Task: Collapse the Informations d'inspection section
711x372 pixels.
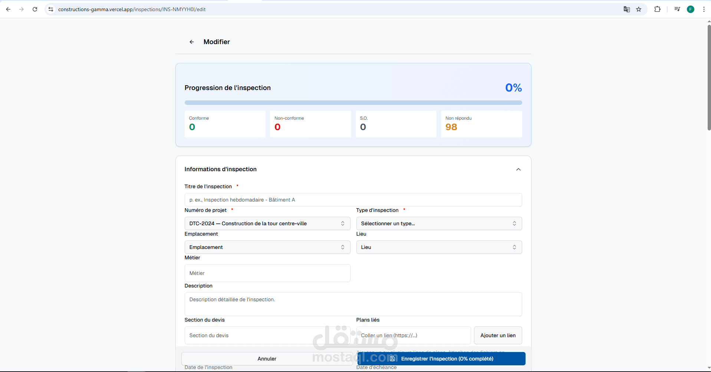Action: 519,169
